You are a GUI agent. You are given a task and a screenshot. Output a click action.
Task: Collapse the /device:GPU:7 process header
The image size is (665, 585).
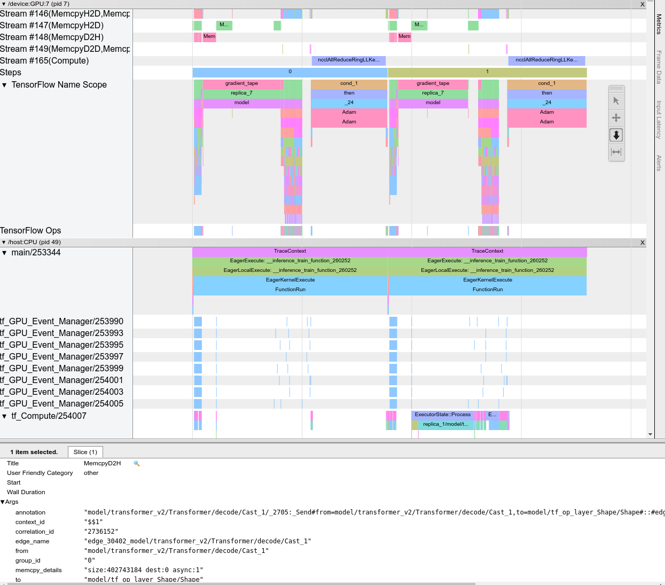tap(4, 4)
